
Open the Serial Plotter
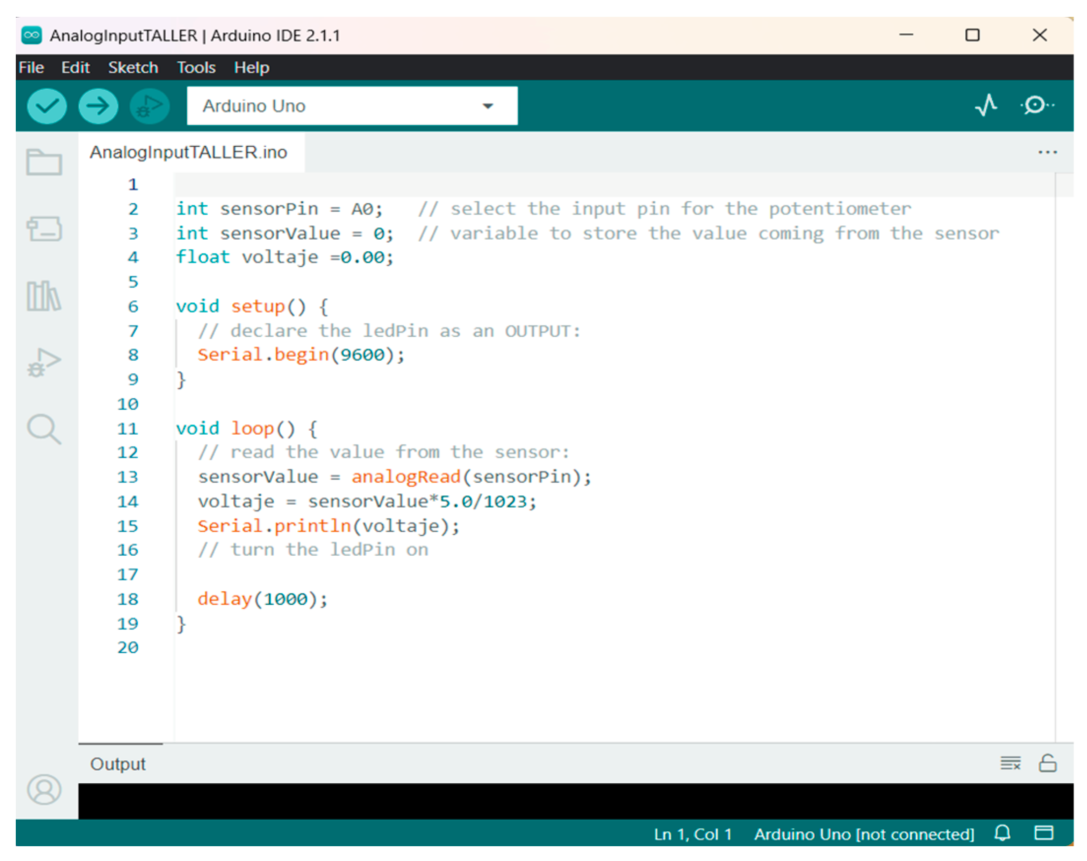pos(986,105)
